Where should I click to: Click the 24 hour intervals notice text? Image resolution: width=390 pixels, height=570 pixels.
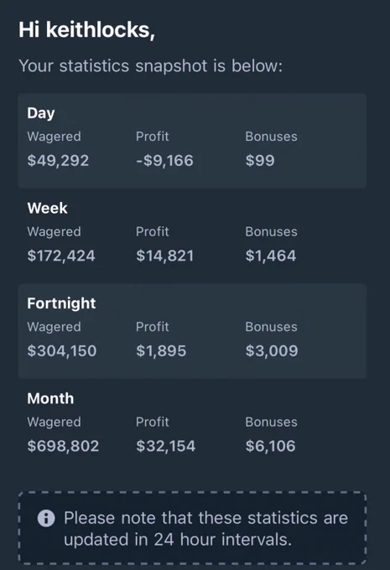coord(206,529)
